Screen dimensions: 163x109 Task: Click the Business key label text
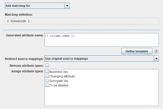pos(59,72)
